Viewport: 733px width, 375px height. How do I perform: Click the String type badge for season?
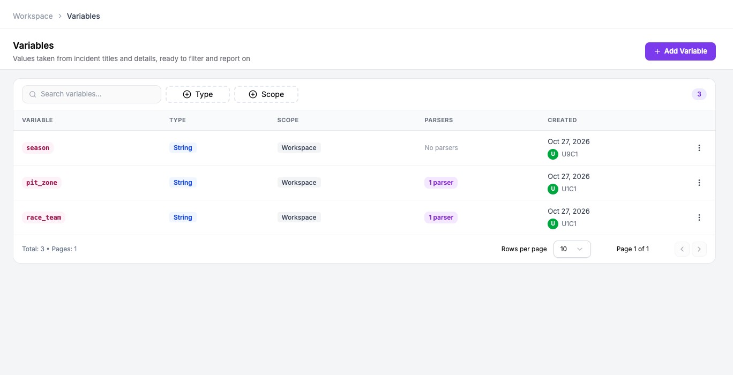pyautogui.click(x=183, y=148)
